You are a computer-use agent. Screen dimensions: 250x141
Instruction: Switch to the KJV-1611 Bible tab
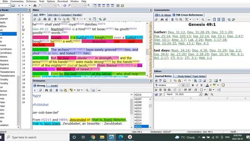coord(54,15)
